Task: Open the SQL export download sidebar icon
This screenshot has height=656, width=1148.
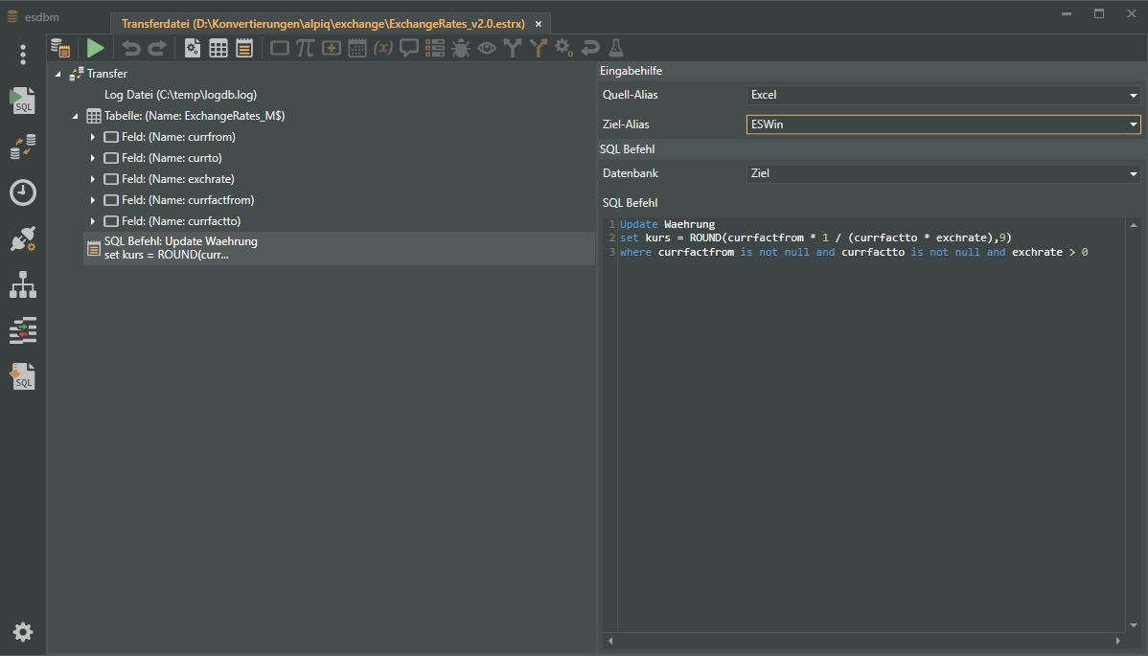Action: pyautogui.click(x=23, y=376)
